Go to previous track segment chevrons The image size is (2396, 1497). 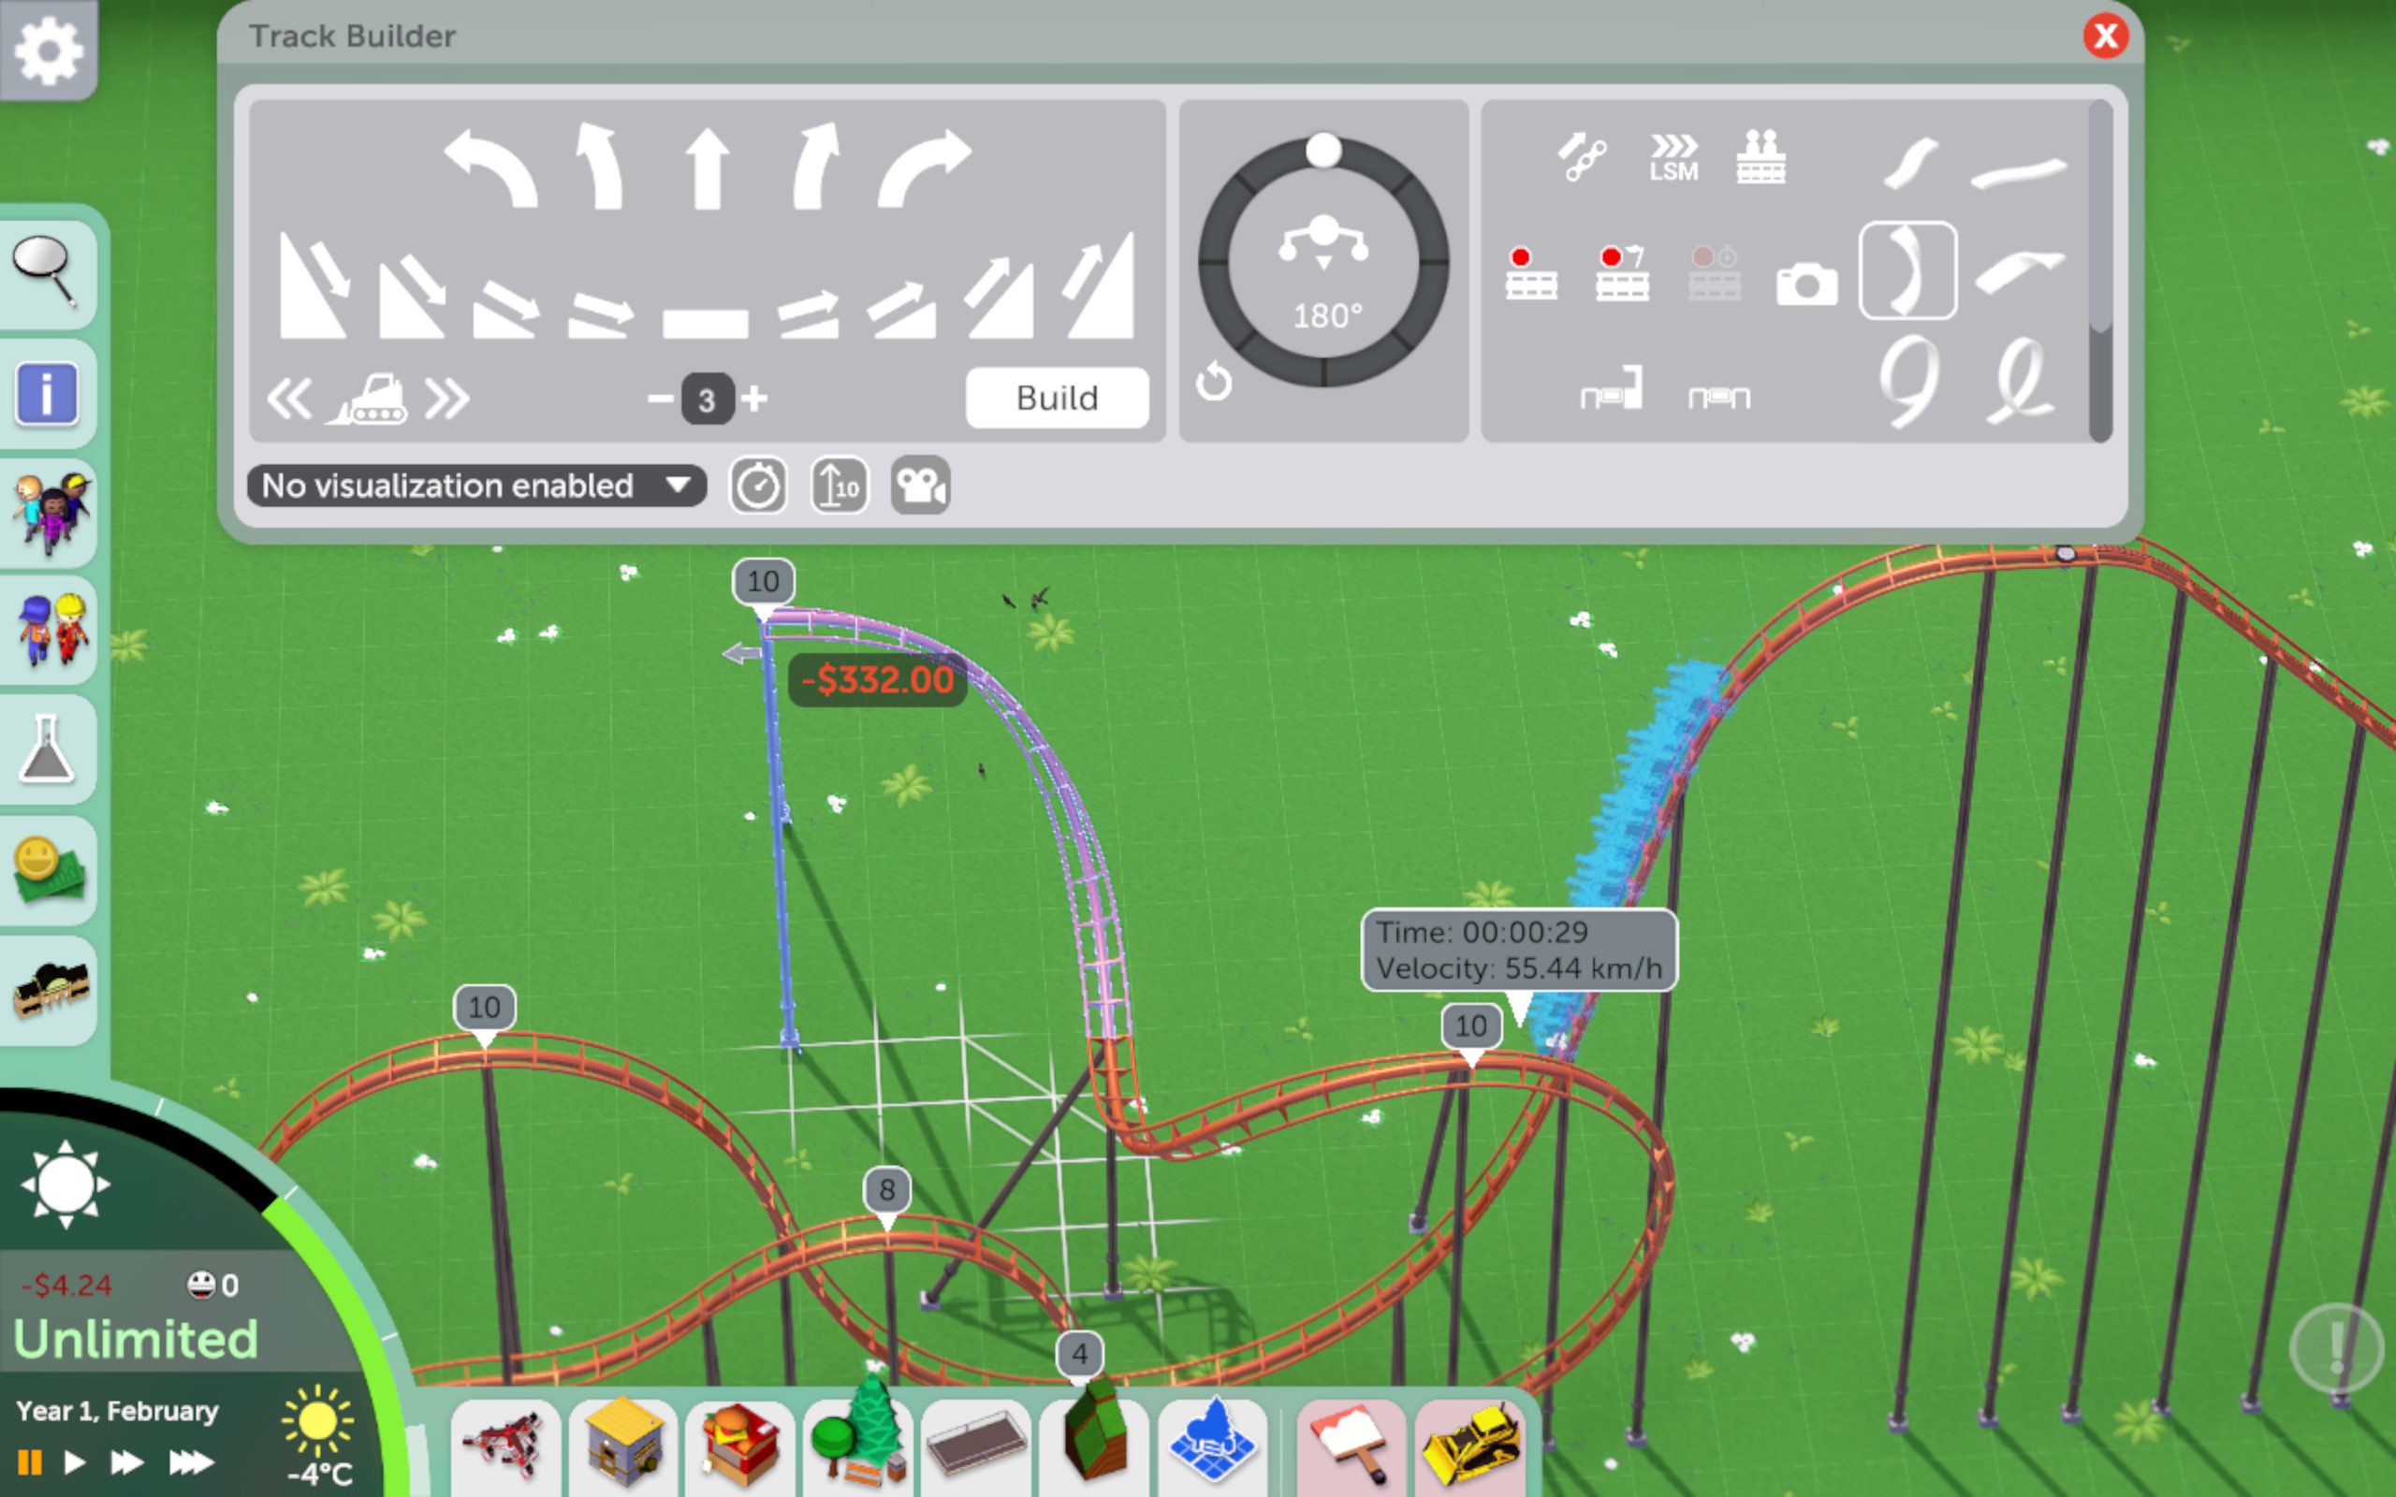(x=290, y=399)
